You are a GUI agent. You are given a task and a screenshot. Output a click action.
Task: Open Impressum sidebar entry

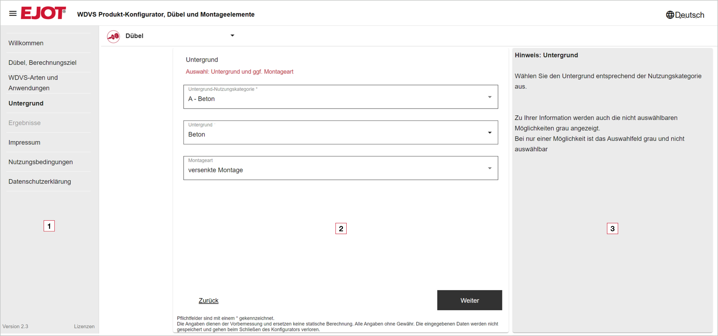tap(24, 143)
